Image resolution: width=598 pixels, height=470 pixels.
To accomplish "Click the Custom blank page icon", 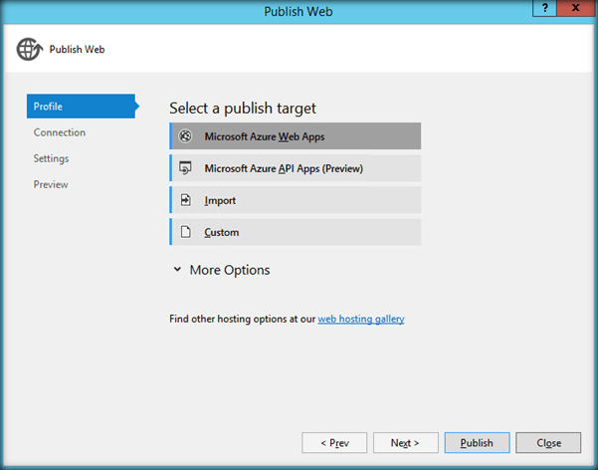I will [185, 232].
